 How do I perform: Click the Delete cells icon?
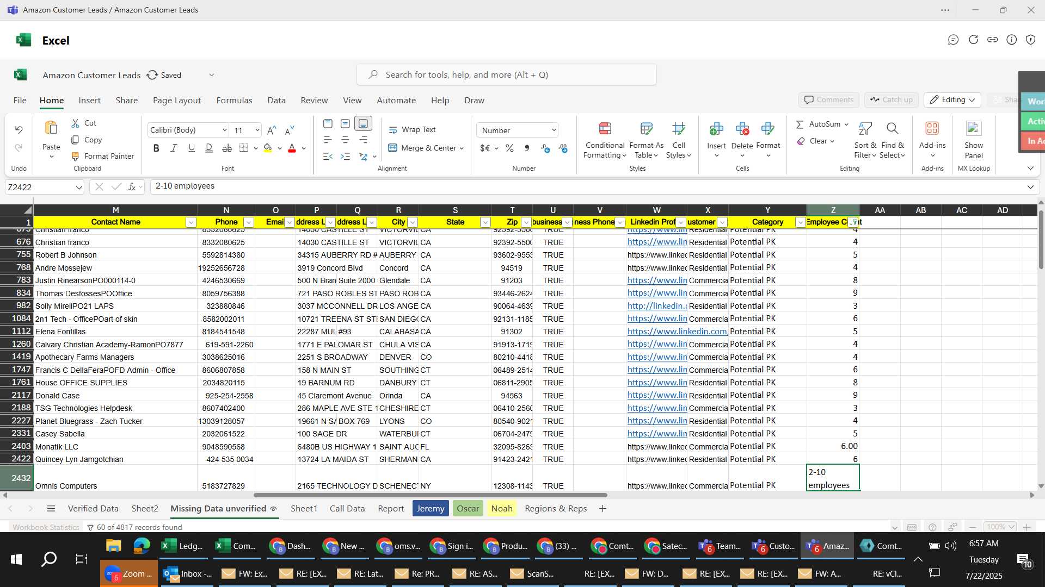(x=742, y=129)
